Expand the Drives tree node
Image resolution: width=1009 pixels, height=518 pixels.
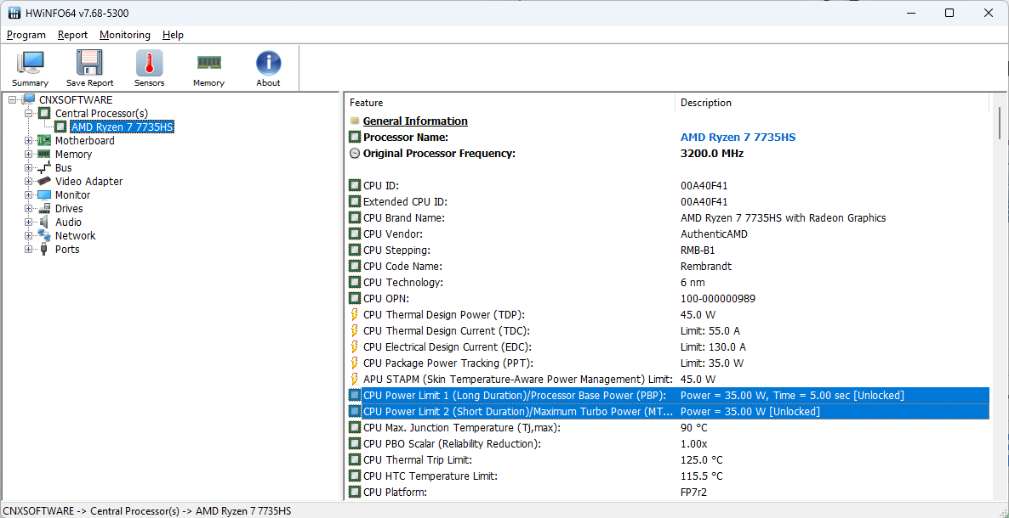point(28,208)
